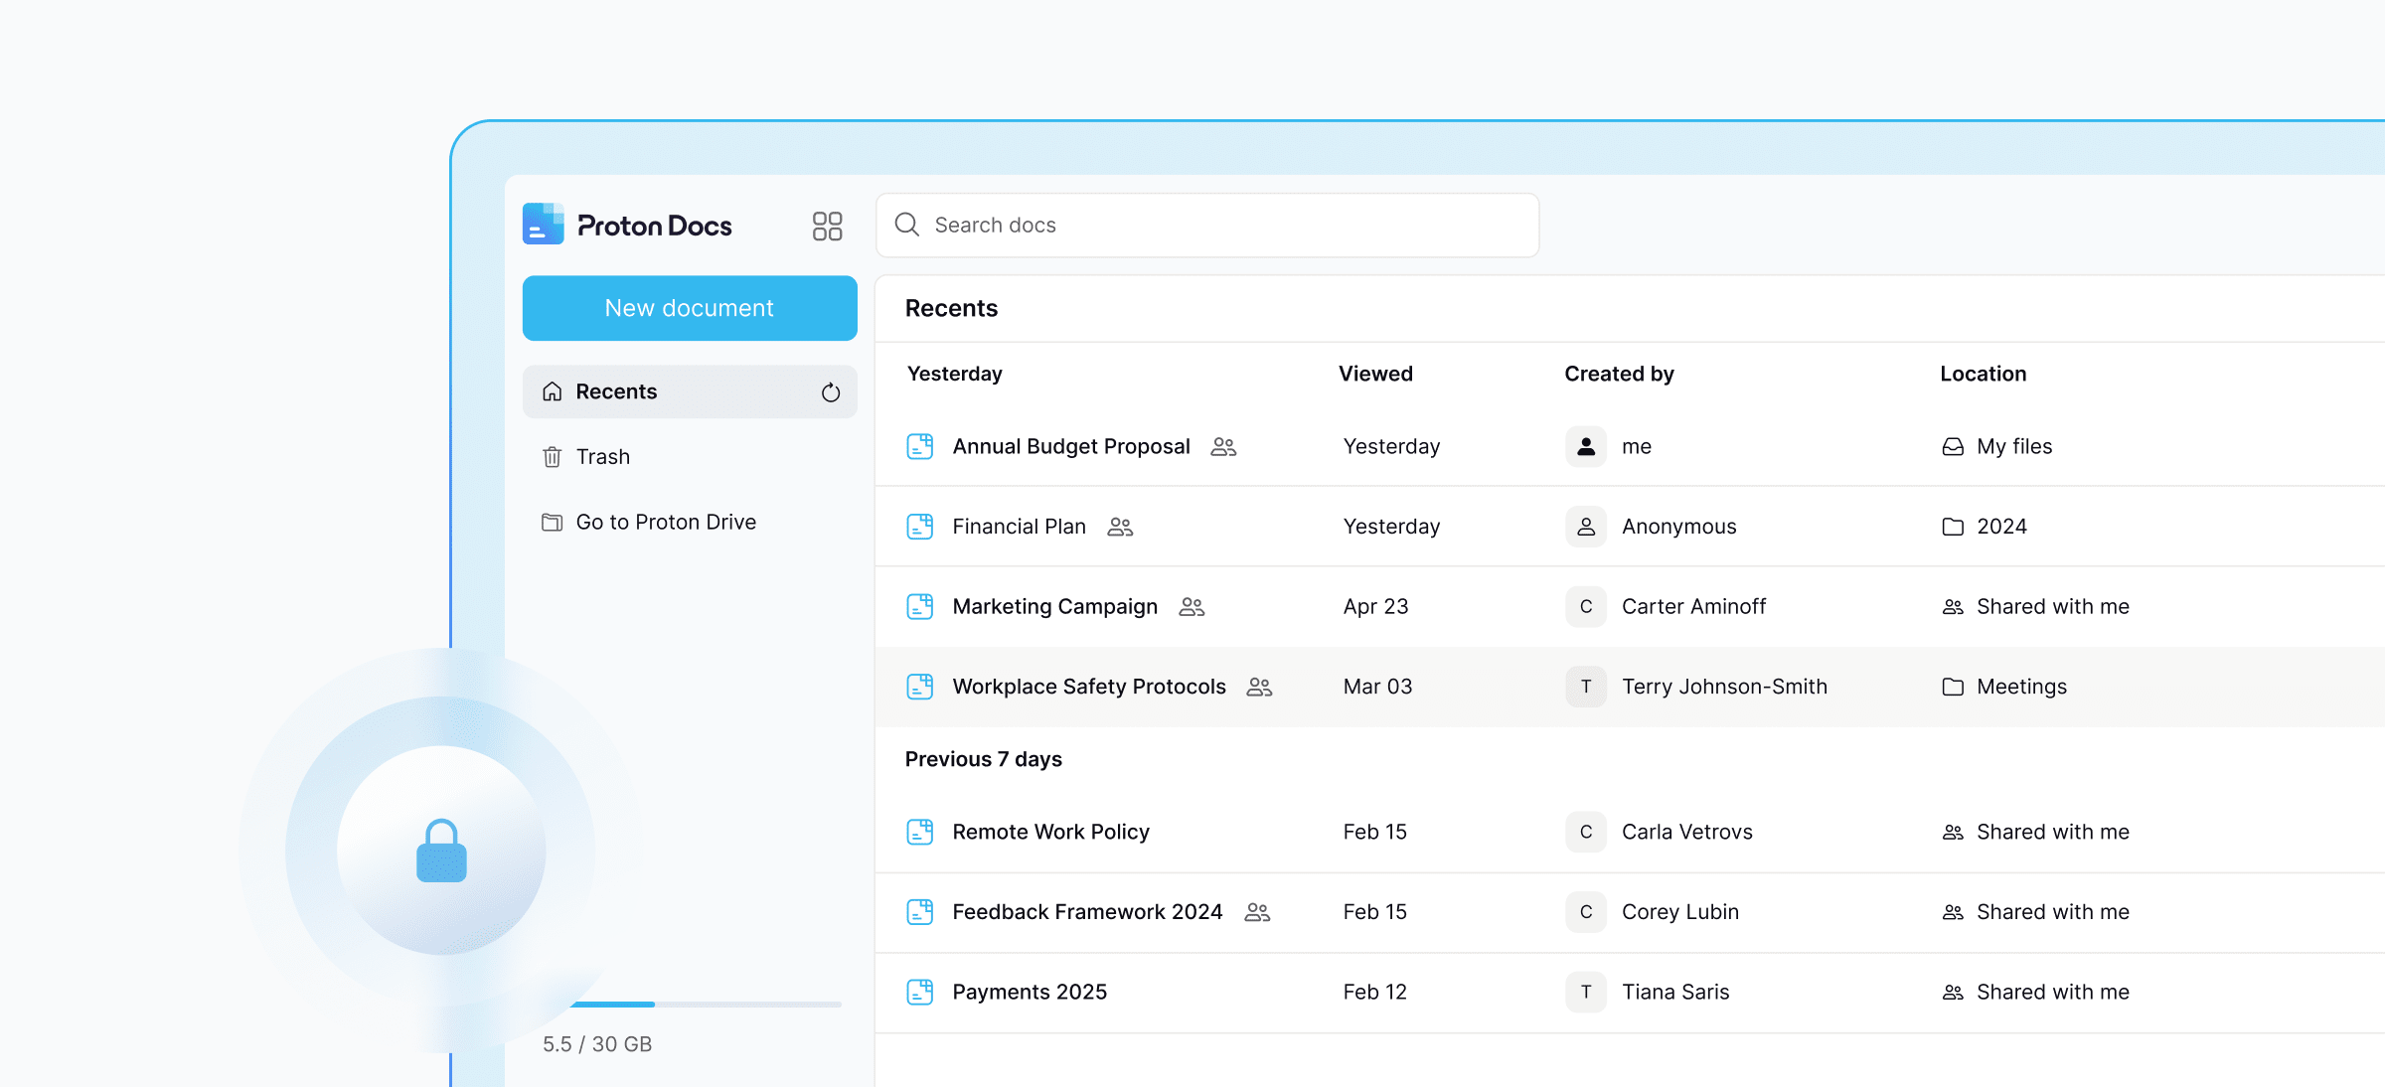Open Financial Plan document
This screenshot has width=2385, height=1087.
(x=1019, y=527)
